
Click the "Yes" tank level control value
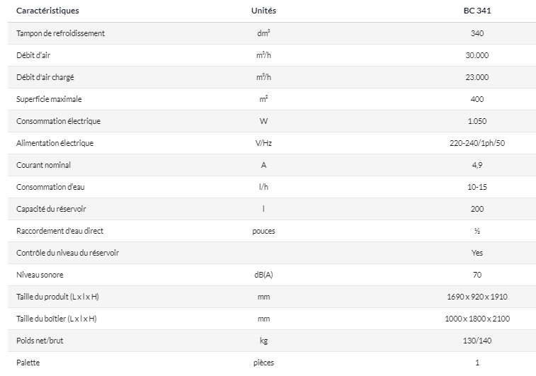point(477,253)
